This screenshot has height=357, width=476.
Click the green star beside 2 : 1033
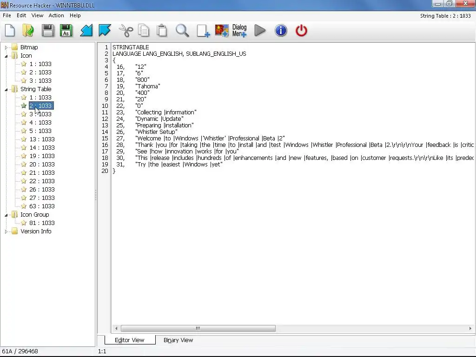[x=24, y=106]
